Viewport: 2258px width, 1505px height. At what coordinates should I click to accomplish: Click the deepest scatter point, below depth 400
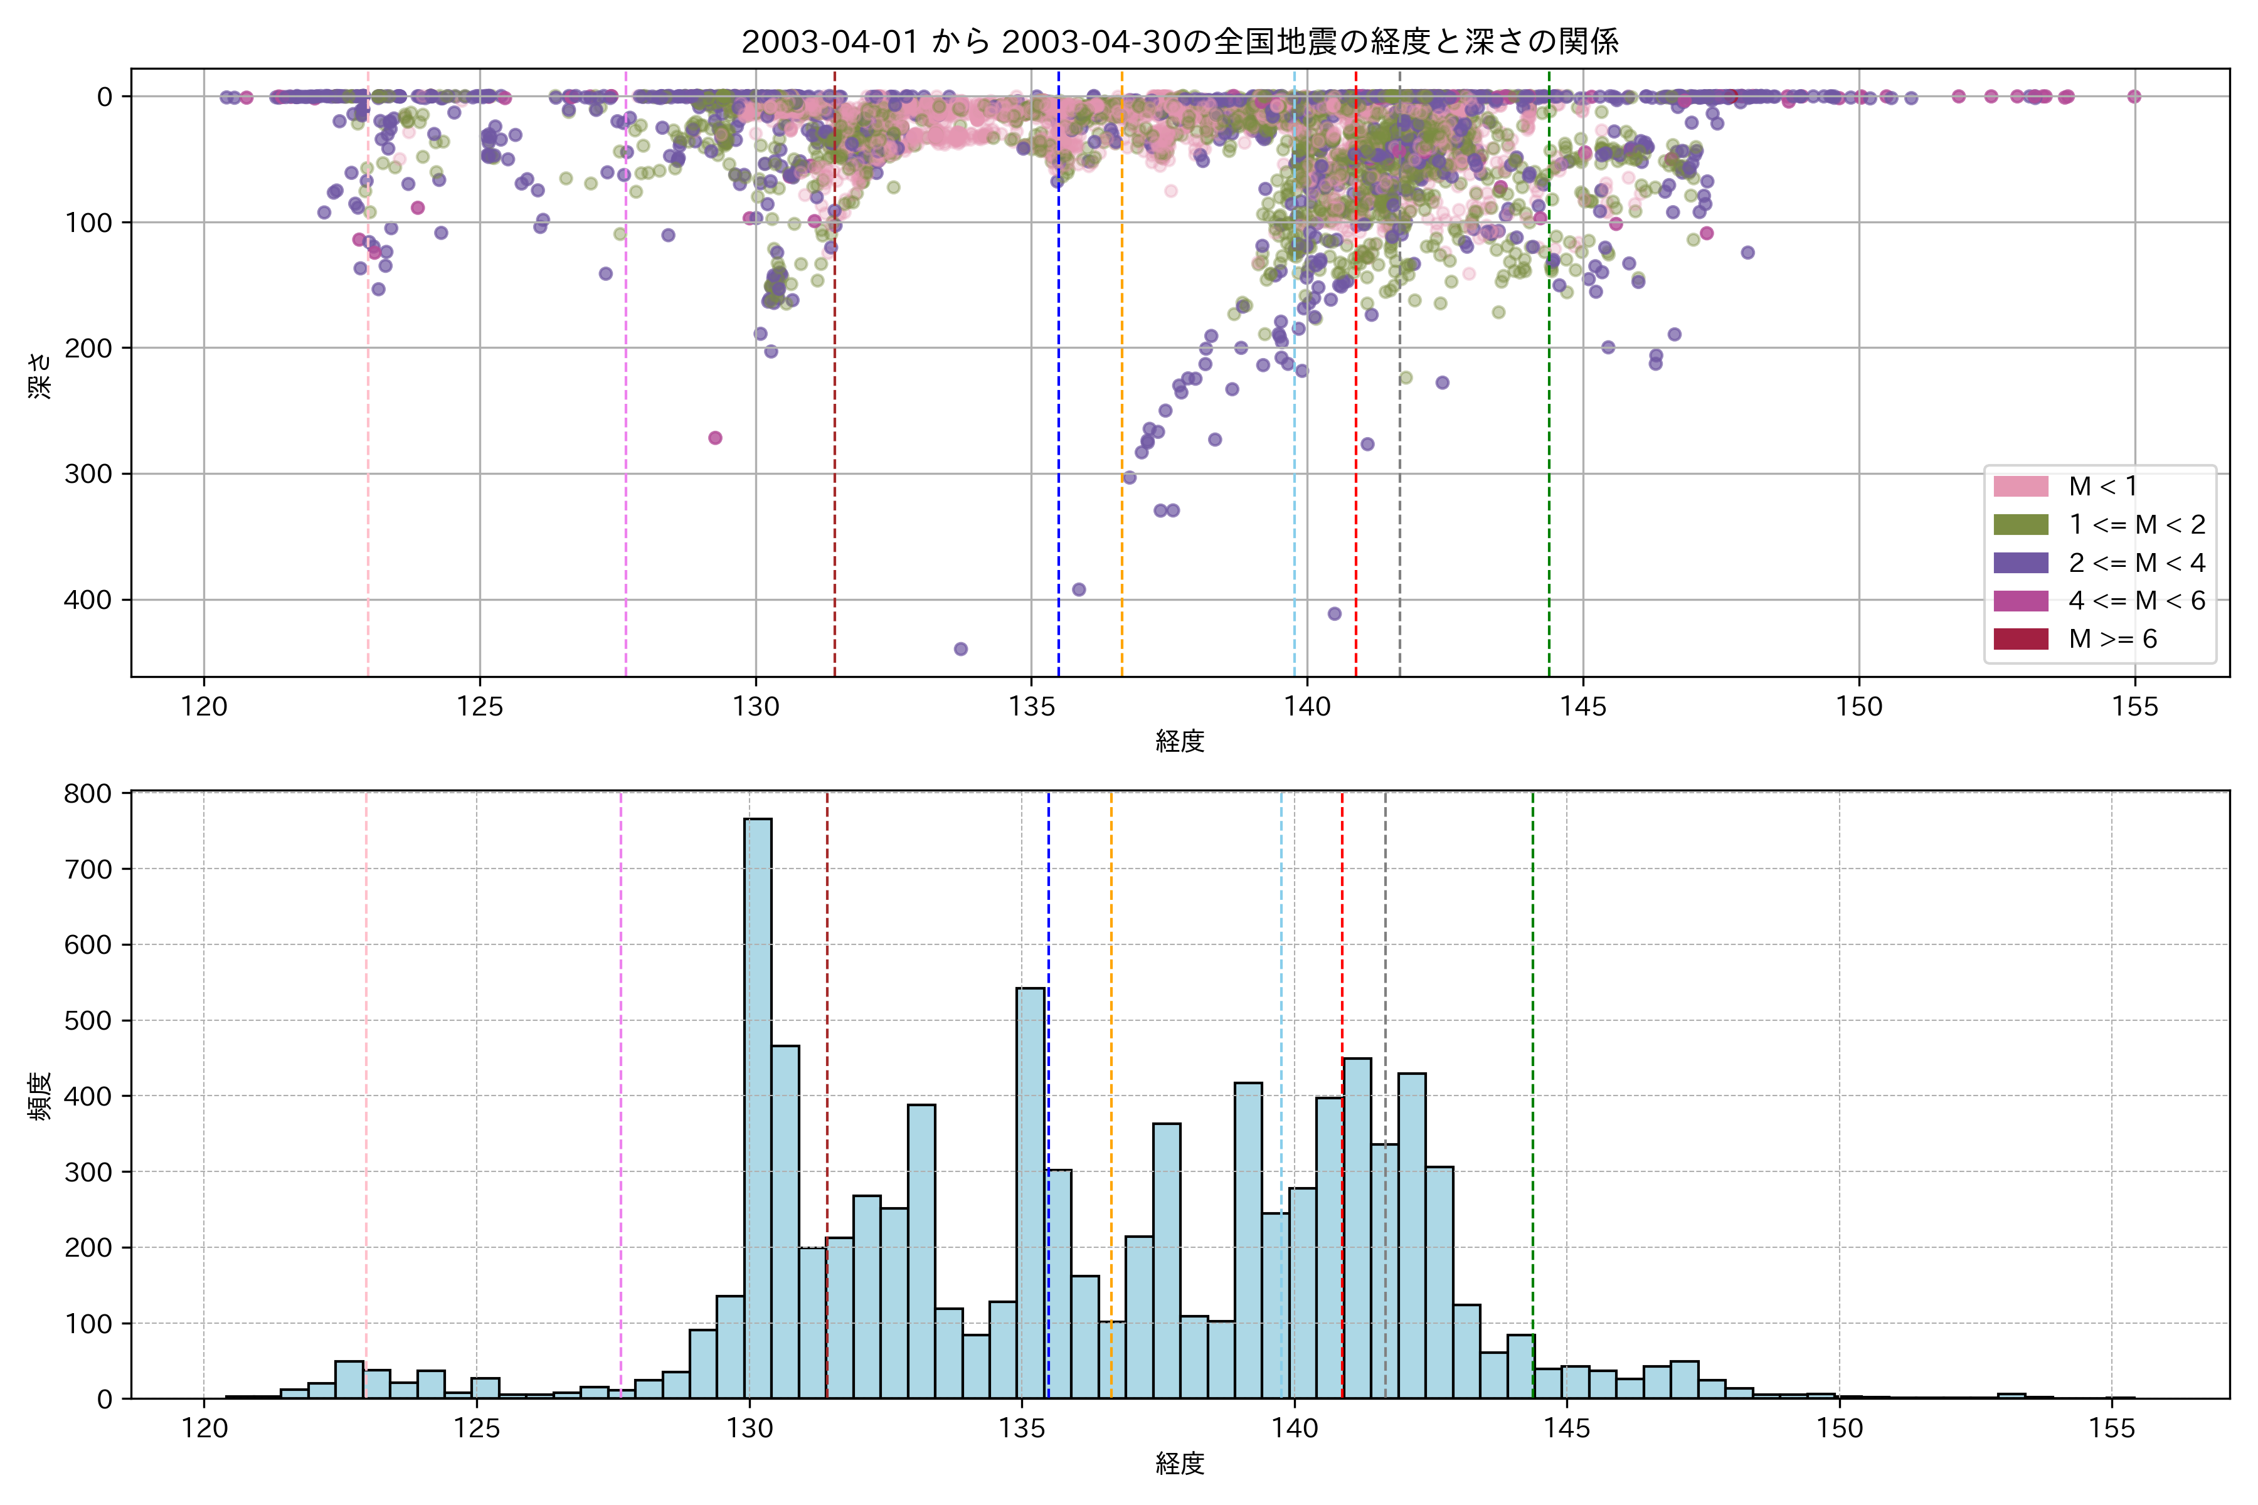[x=960, y=650]
